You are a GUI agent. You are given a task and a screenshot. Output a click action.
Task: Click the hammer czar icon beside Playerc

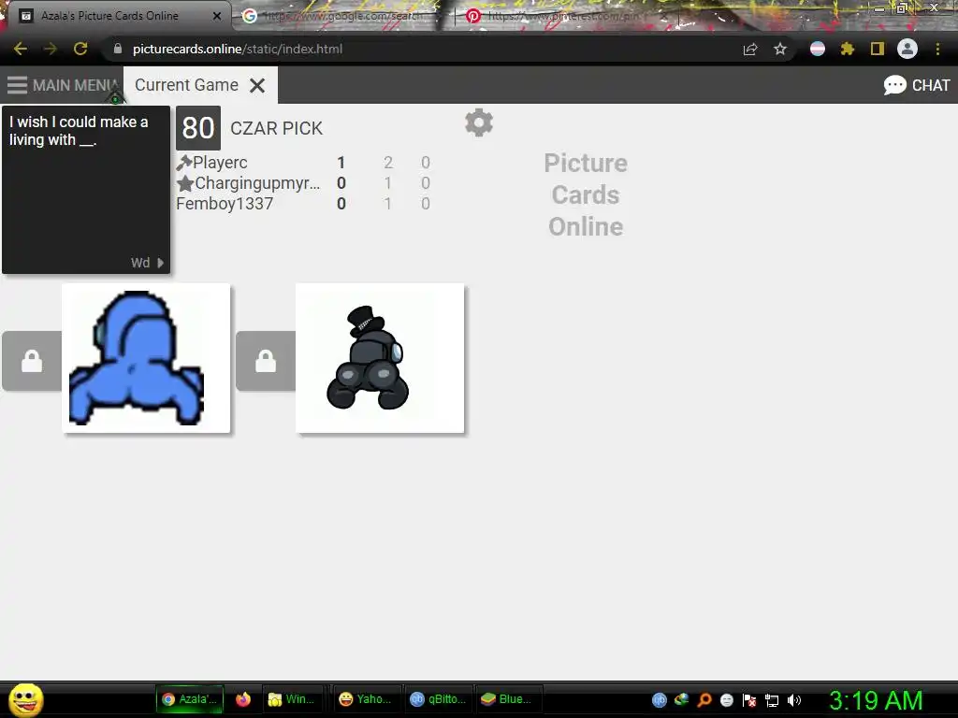[x=184, y=163]
